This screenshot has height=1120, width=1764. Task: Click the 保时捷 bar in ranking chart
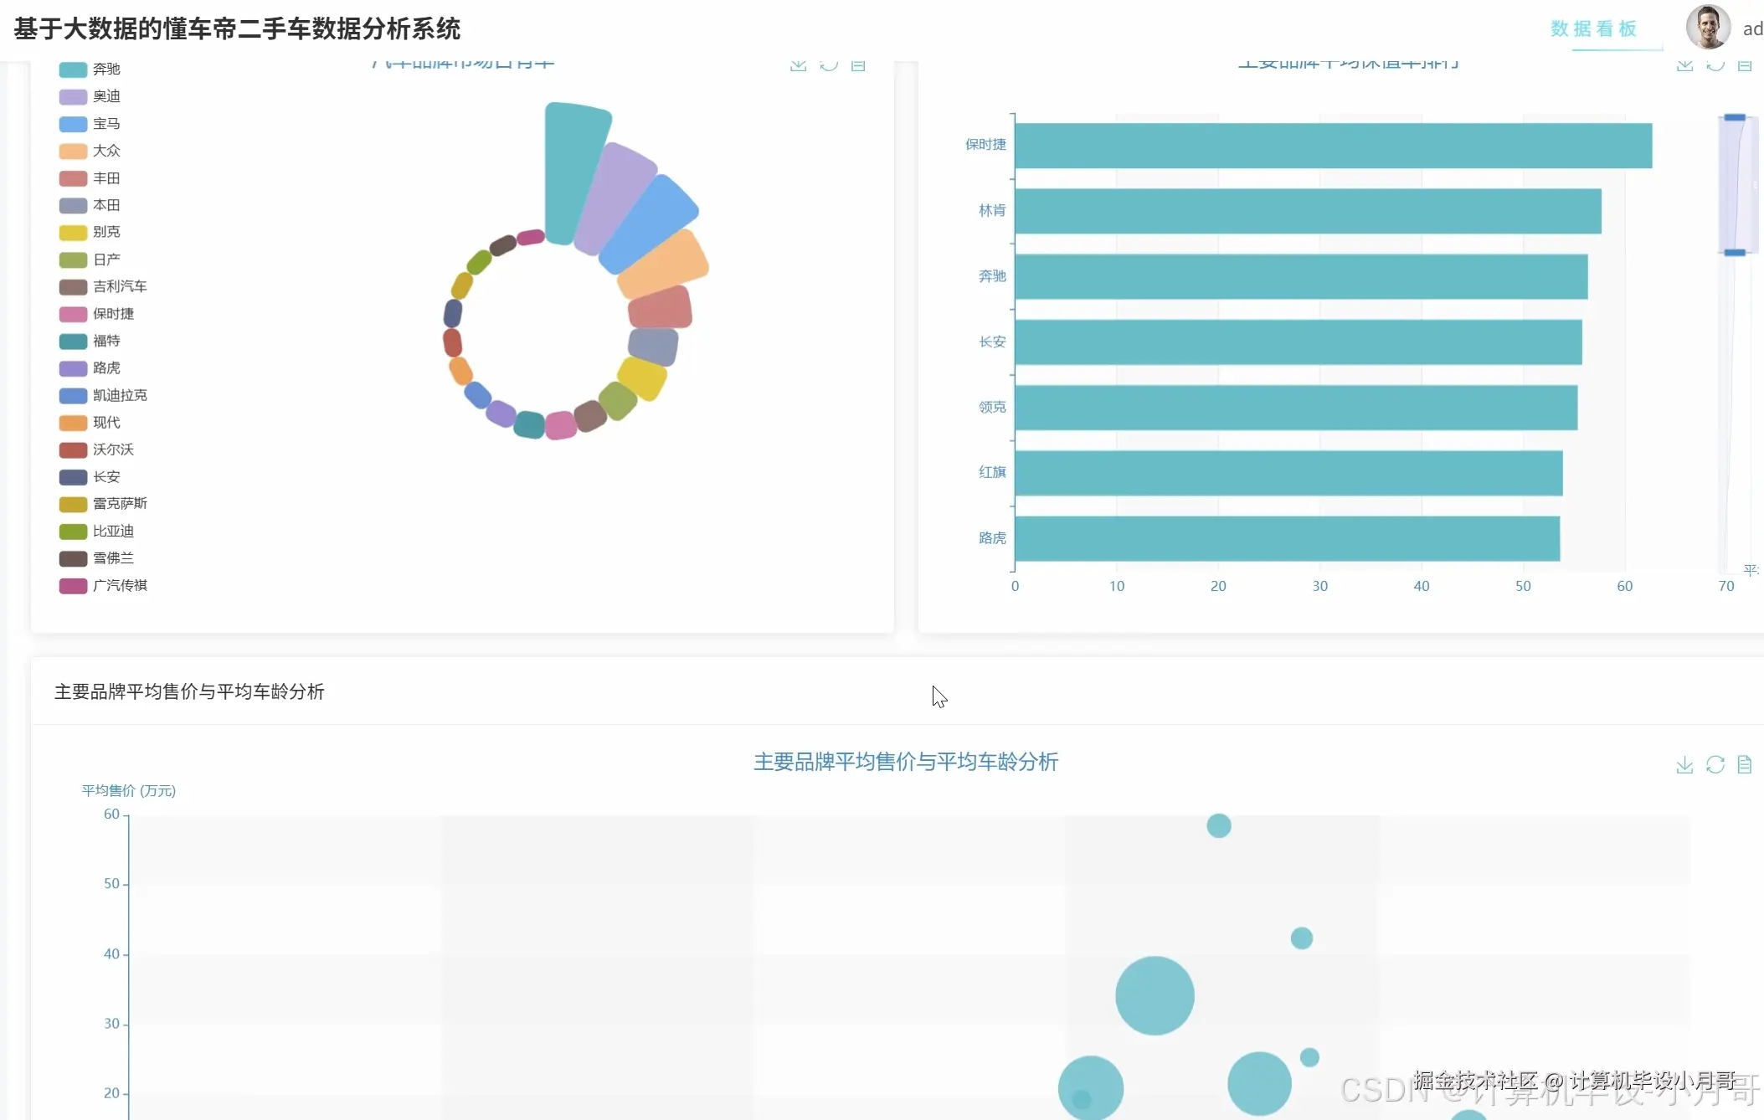1333,146
